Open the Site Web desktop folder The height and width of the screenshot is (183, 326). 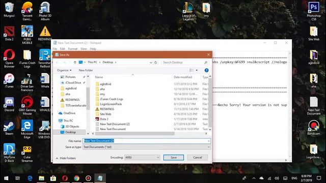(x=314, y=34)
